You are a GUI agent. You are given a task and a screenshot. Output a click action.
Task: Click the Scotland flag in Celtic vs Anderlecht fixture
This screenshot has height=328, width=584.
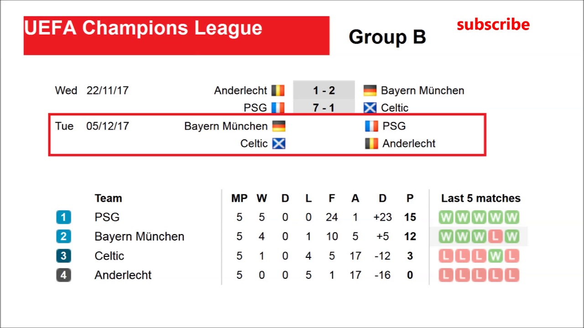point(279,143)
